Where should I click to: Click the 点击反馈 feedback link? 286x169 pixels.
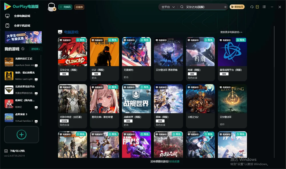click(174, 162)
